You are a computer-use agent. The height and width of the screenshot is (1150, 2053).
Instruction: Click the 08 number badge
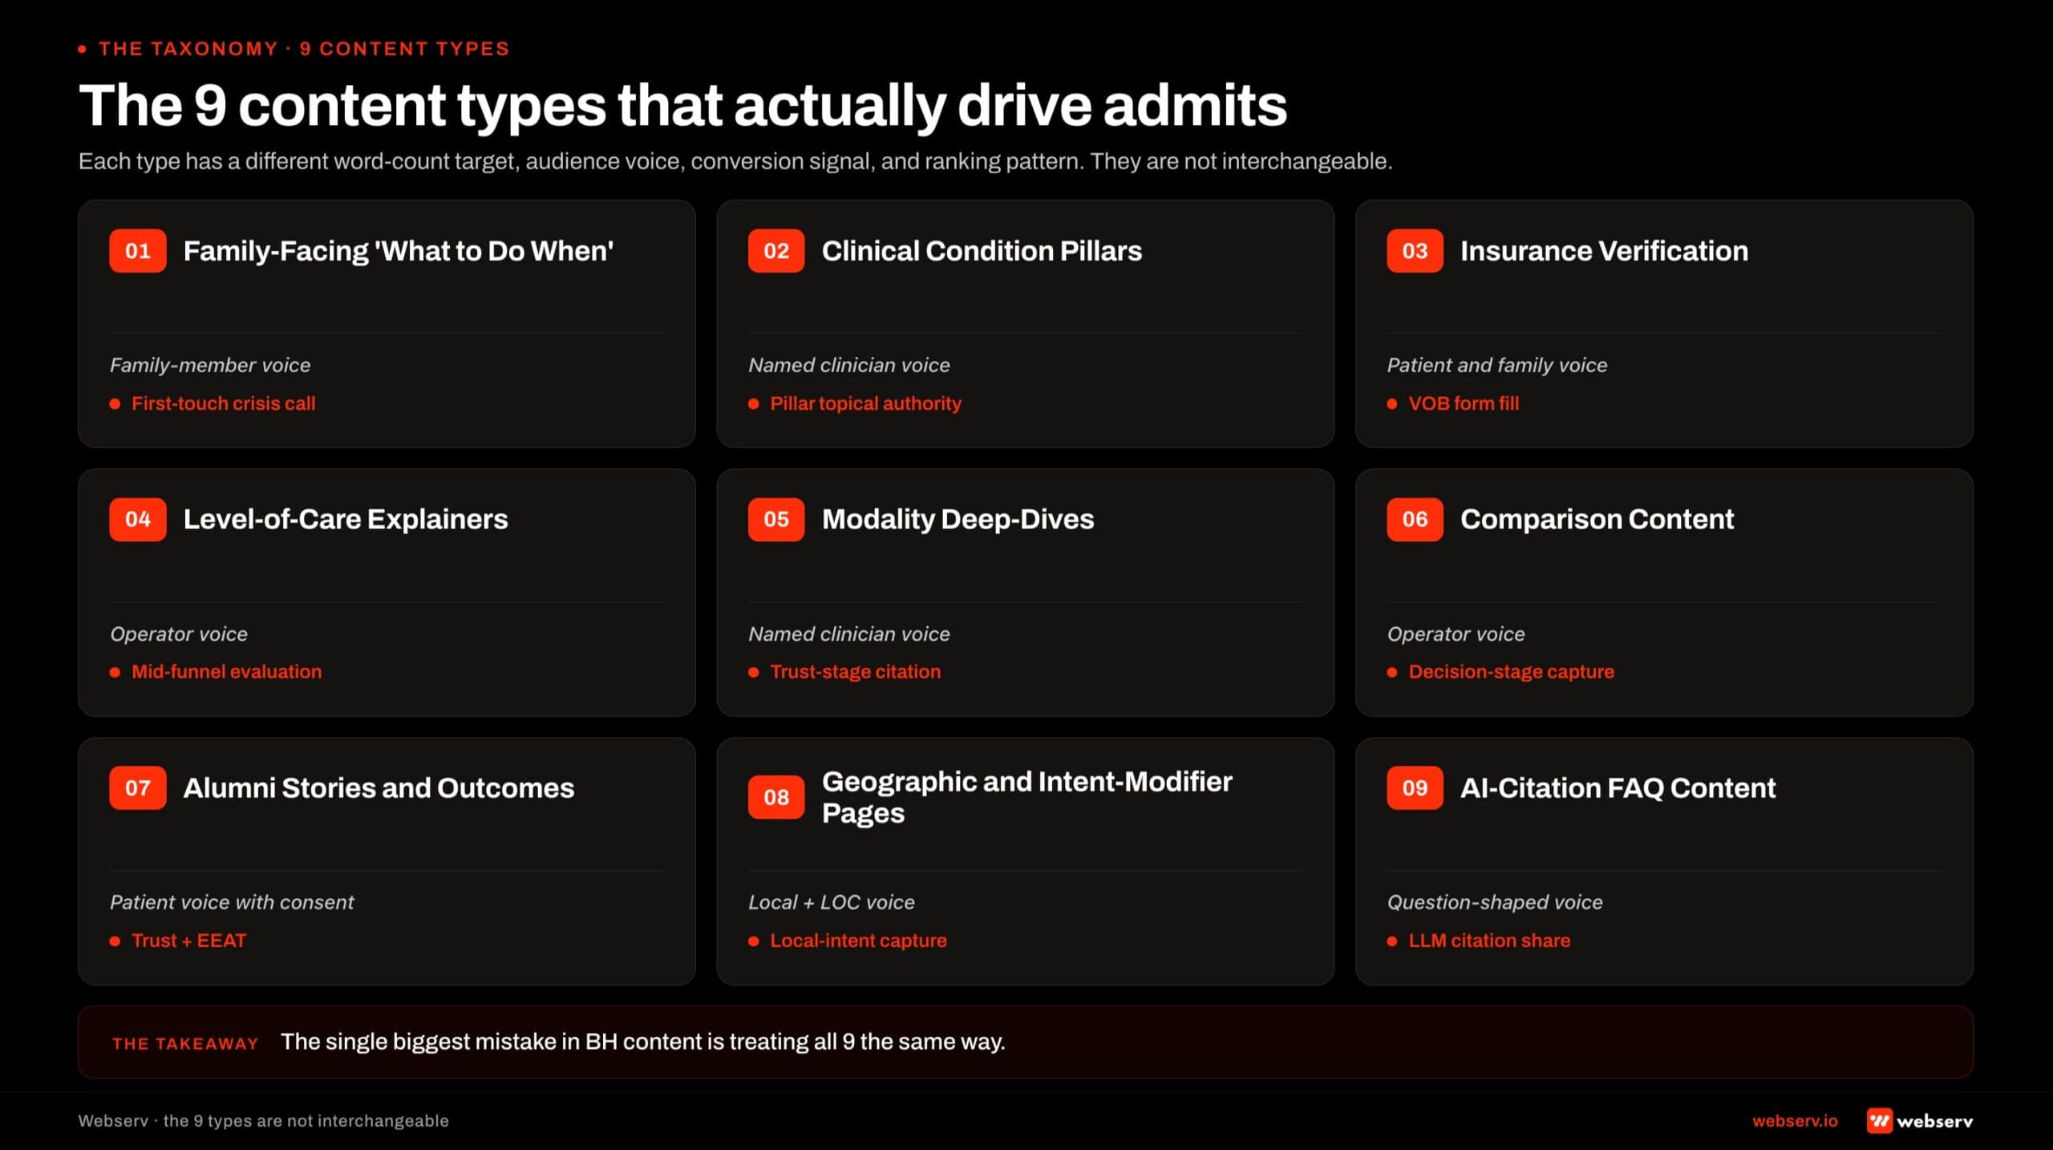pos(776,797)
